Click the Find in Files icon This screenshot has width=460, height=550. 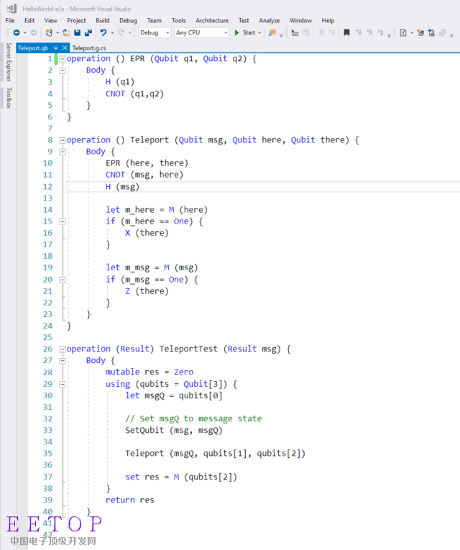(272, 32)
